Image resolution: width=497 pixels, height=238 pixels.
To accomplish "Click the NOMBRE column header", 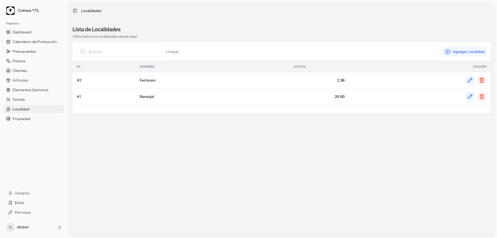I will point(147,67).
